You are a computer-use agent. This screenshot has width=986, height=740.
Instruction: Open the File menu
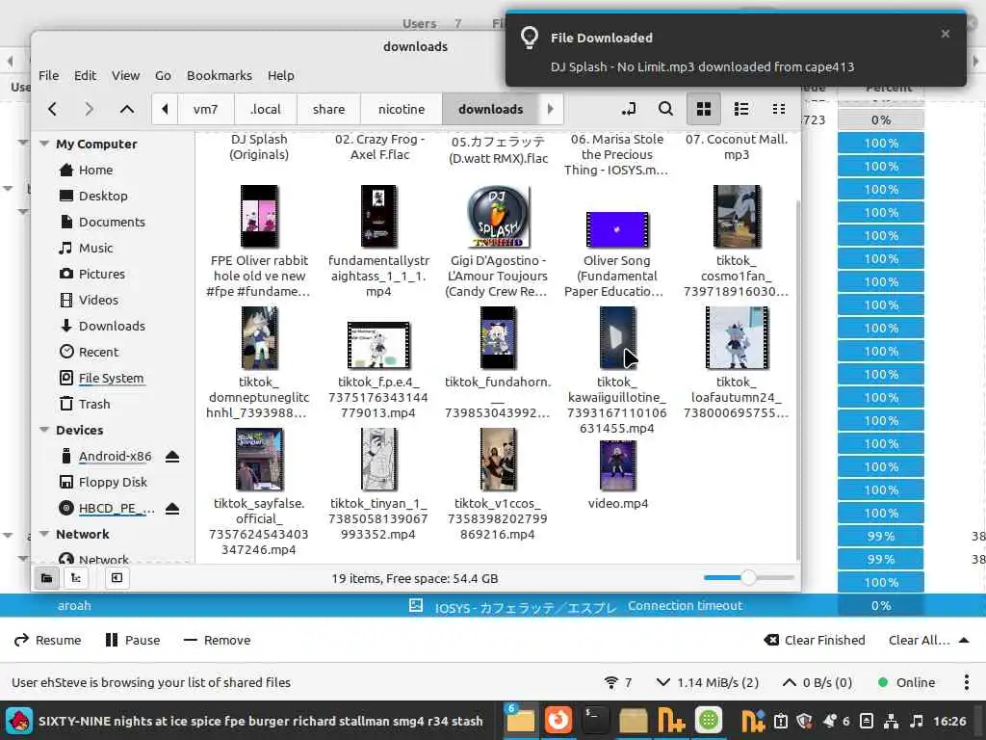pyautogui.click(x=48, y=75)
